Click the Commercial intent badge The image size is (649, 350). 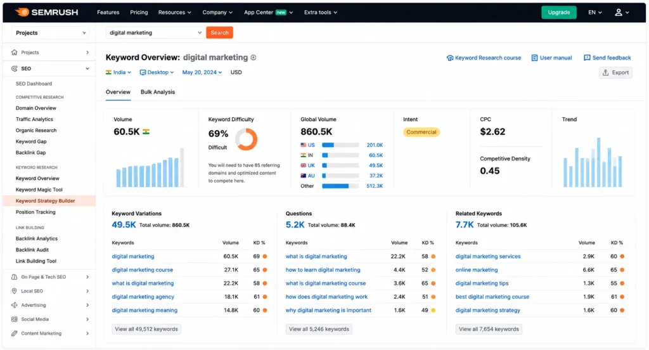pyautogui.click(x=421, y=132)
